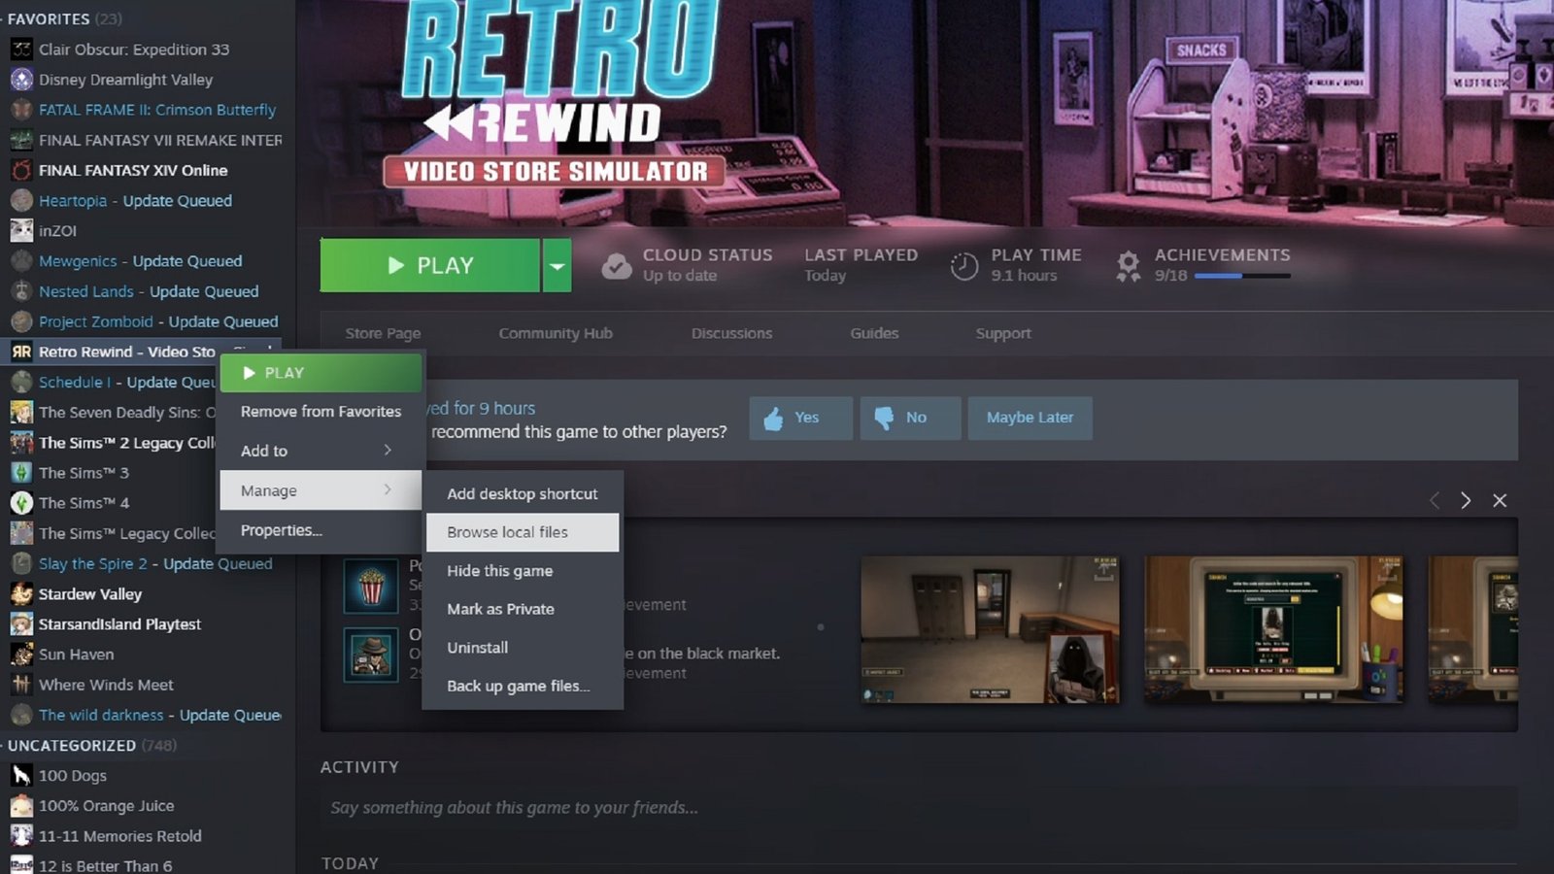Viewport: 1554px width, 874px height.
Task: Click the FINAL FANTASY XIV Online icon
Action: [x=21, y=170]
